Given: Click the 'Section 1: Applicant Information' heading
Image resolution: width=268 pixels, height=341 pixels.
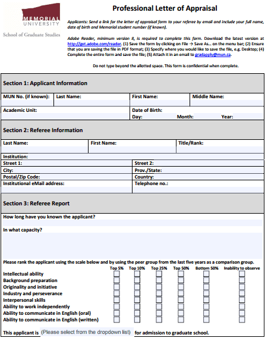Looking at the screenshot, I should pyautogui.click(x=45, y=83).
